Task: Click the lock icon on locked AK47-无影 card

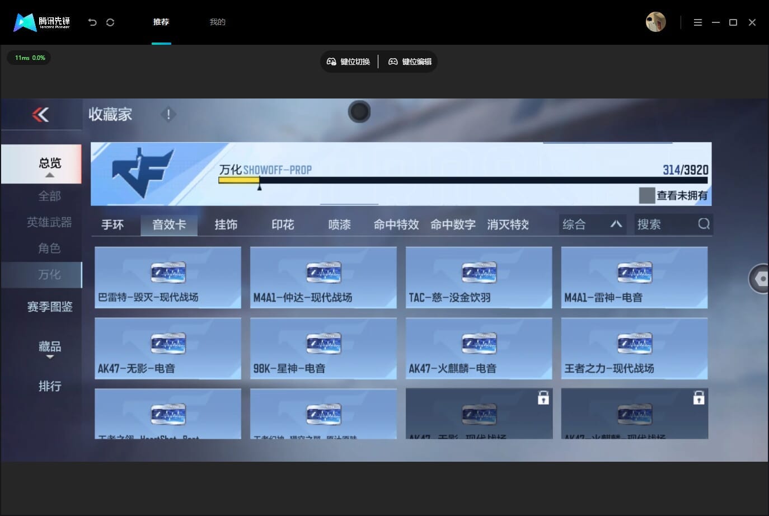Action: click(x=543, y=397)
